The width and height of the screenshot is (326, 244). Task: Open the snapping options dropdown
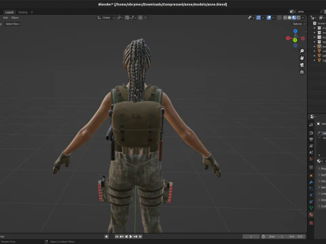133,18
